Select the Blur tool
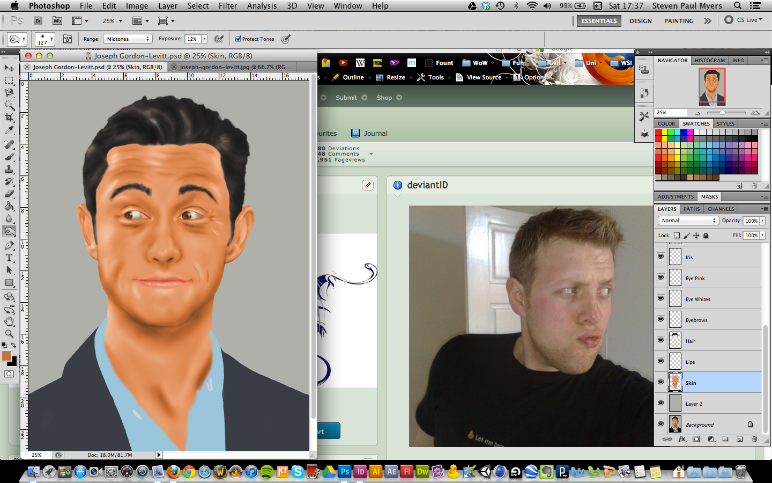The image size is (772, 483). pyautogui.click(x=9, y=218)
